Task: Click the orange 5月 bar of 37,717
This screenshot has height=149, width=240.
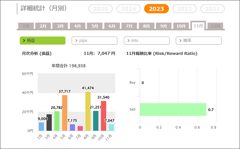Action: [x=65, y=113]
